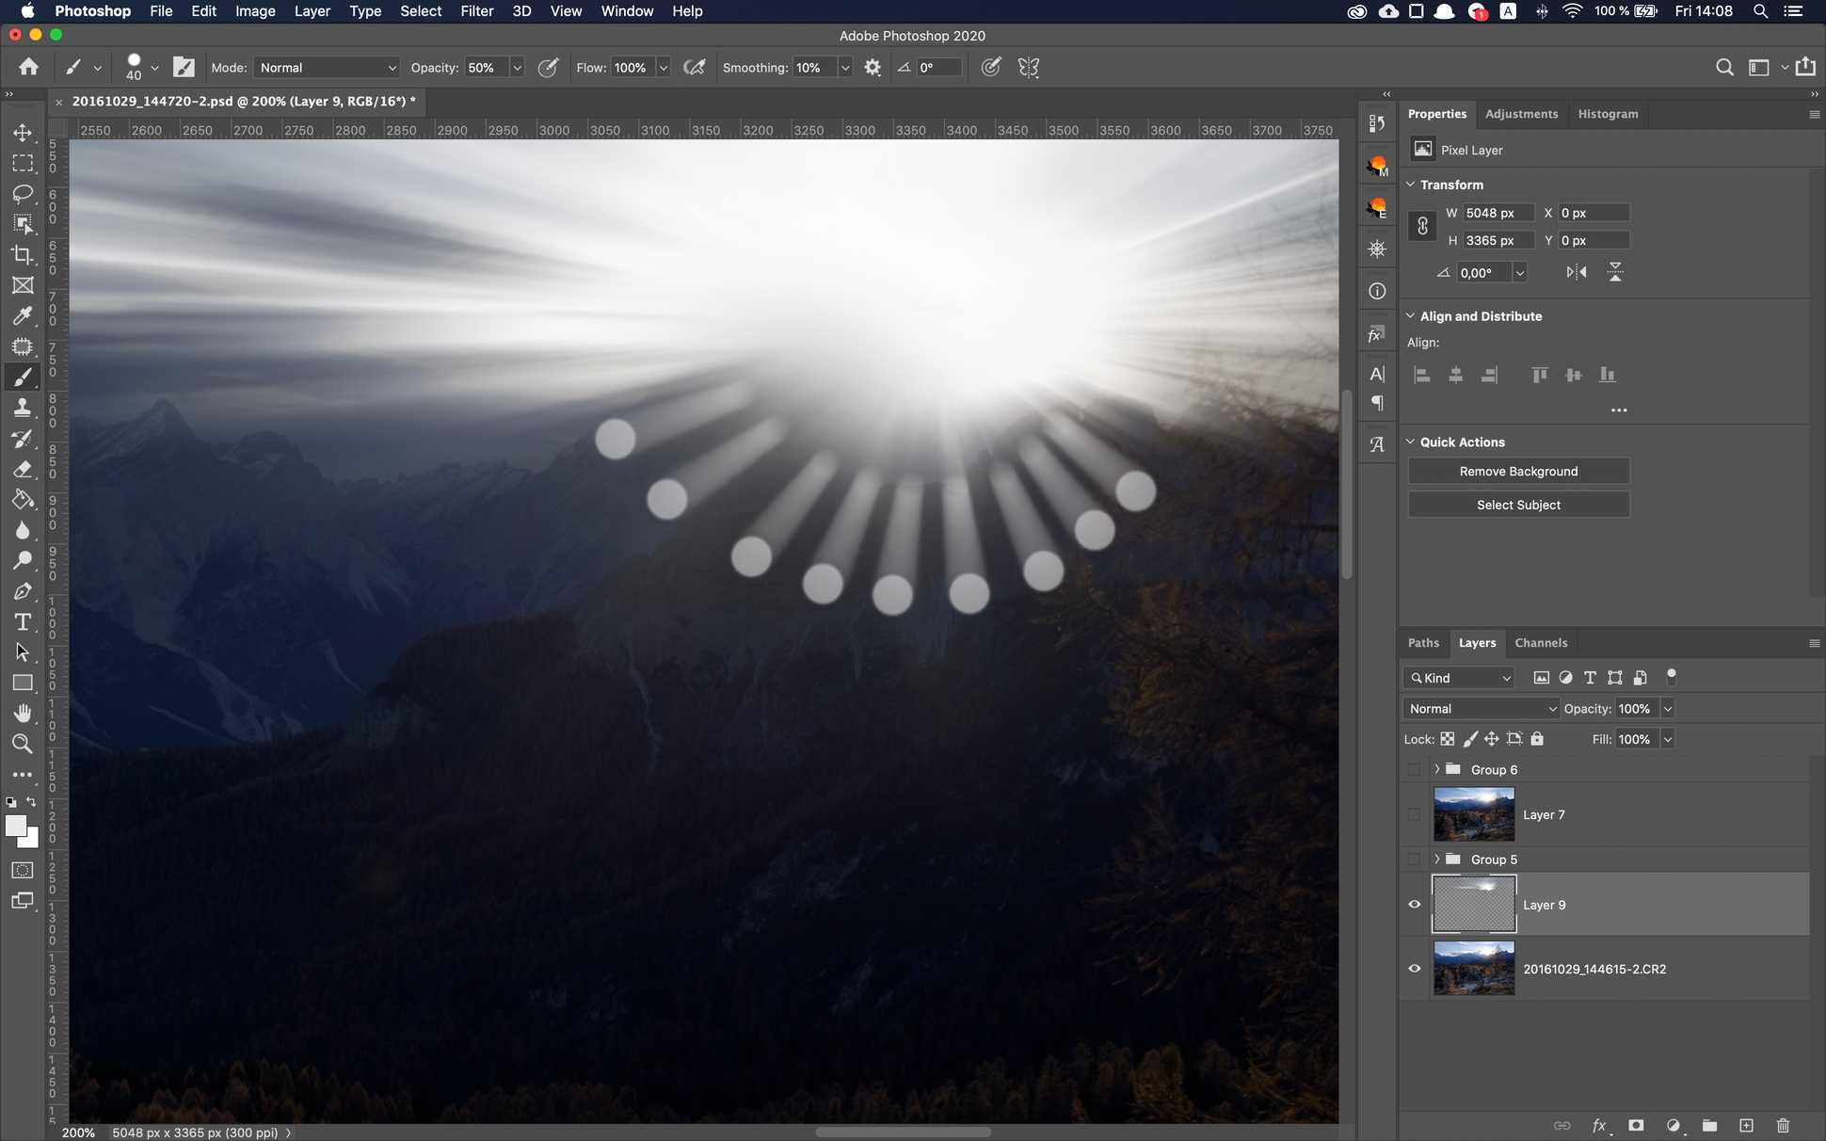
Task: Select the Crop tool
Action: [23, 252]
